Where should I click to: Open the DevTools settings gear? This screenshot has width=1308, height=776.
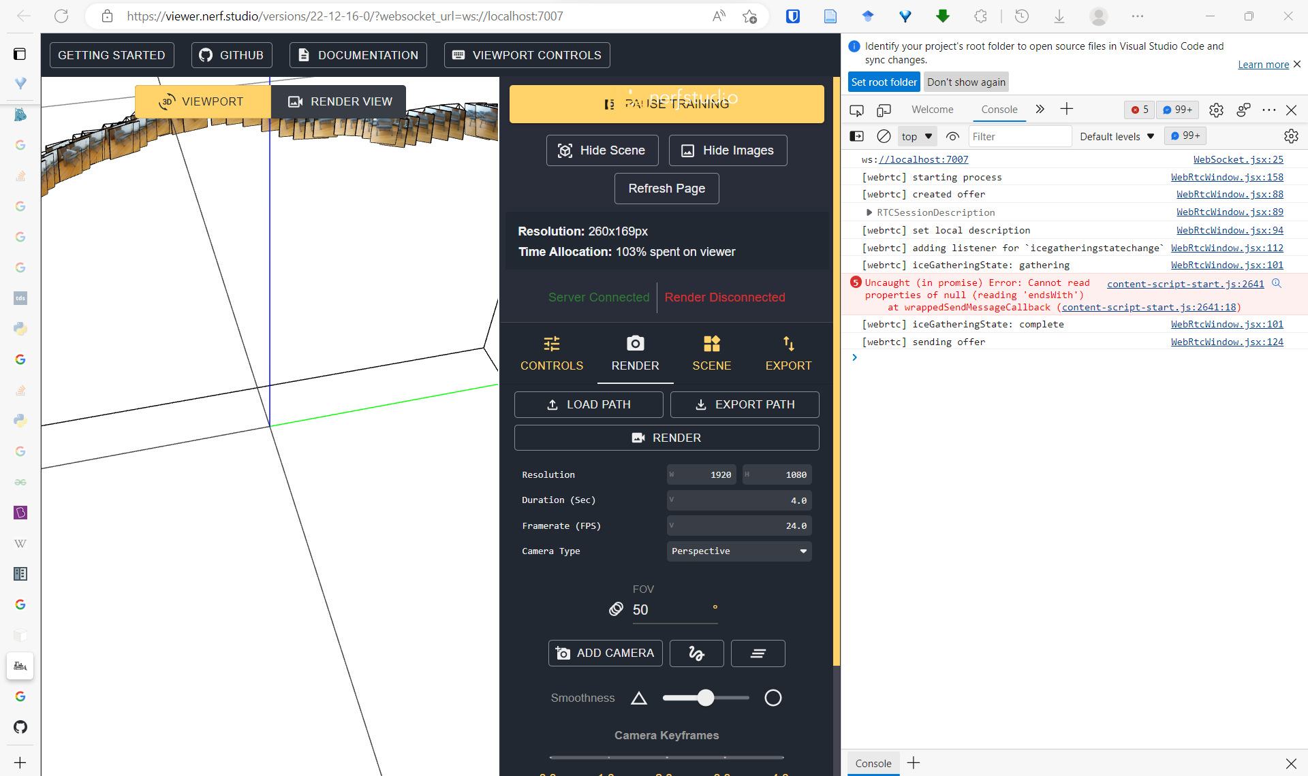tap(1217, 110)
